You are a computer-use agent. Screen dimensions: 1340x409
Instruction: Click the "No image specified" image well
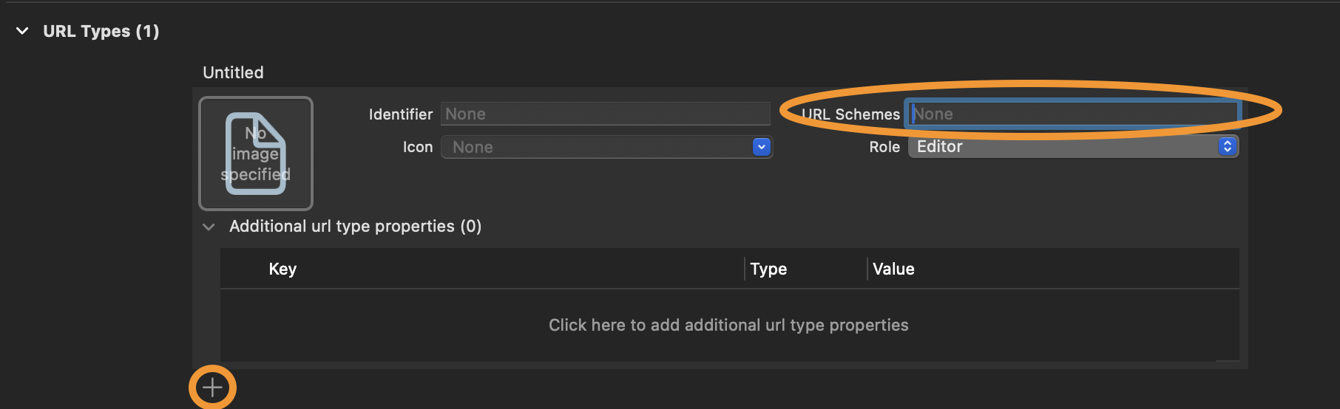(256, 154)
